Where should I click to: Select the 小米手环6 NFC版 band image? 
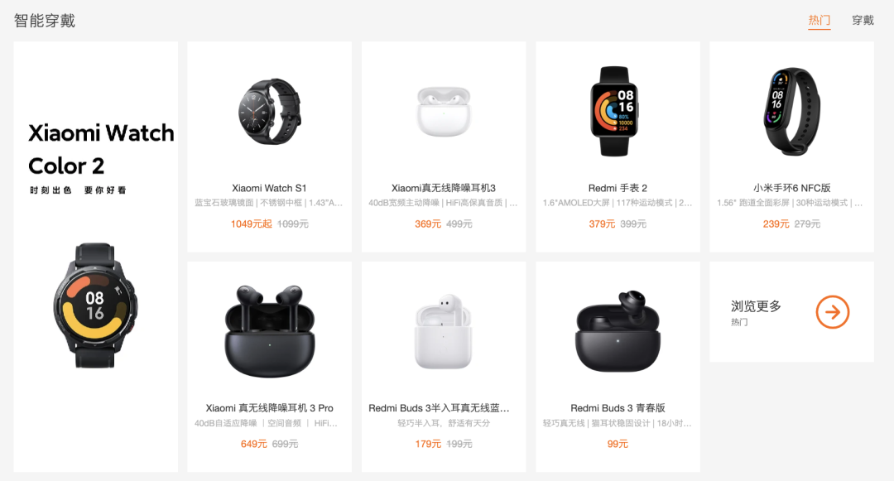click(791, 111)
